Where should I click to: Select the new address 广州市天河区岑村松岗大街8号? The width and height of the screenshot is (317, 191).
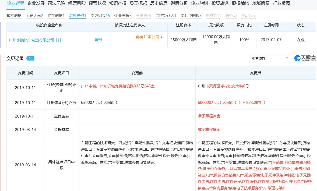(223, 86)
